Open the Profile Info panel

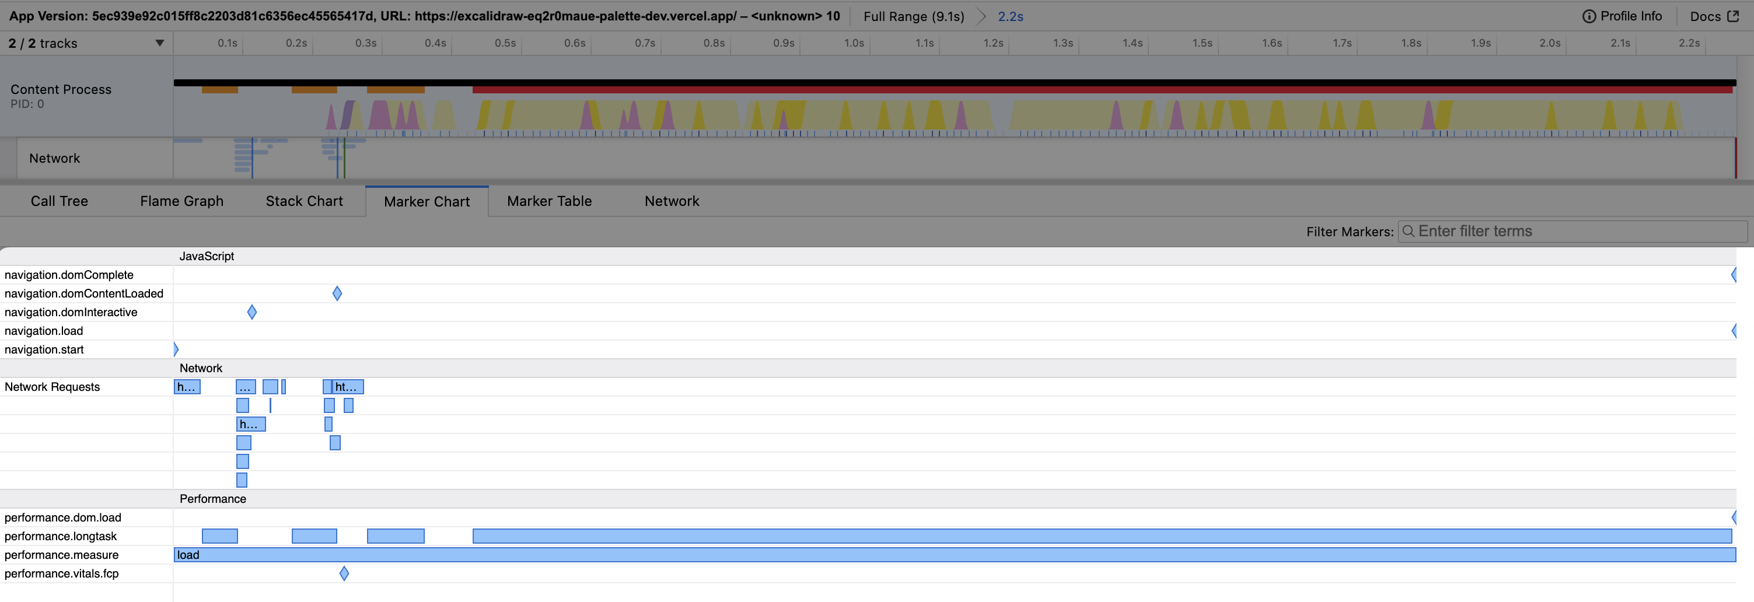[x=1622, y=16]
